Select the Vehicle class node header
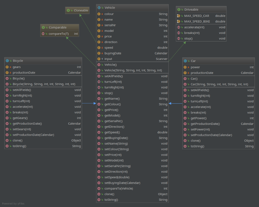259x207 pixels. (132, 8)
